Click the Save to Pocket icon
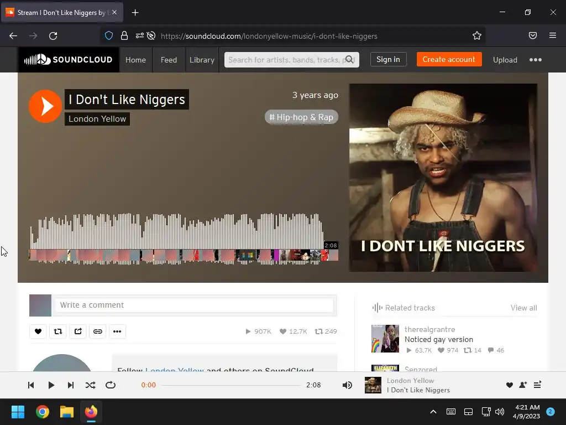 click(x=533, y=36)
